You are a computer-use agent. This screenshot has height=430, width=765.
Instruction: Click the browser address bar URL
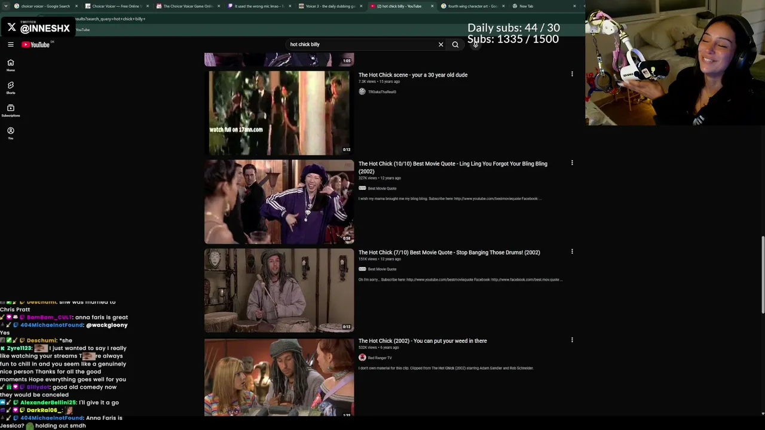tap(111, 19)
